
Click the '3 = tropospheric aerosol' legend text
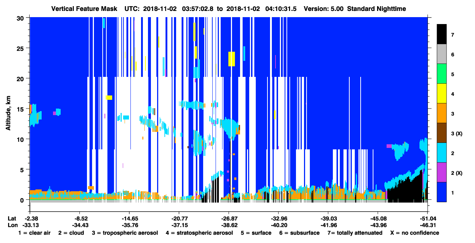point(125,233)
